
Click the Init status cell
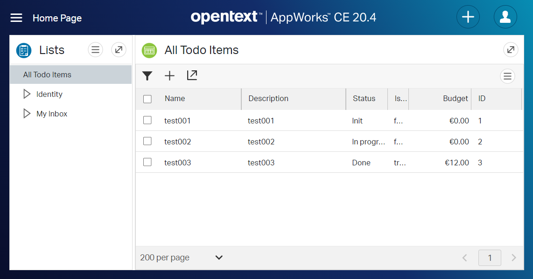tap(357, 121)
